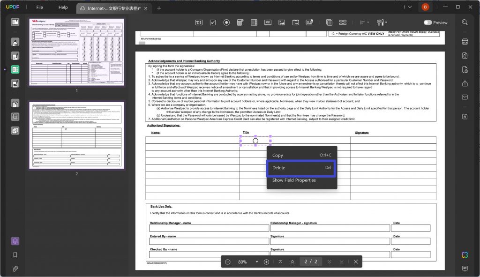Add a Checkbox field from the toolbar
This screenshot has height=277, width=480.
[x=212, y=22]
